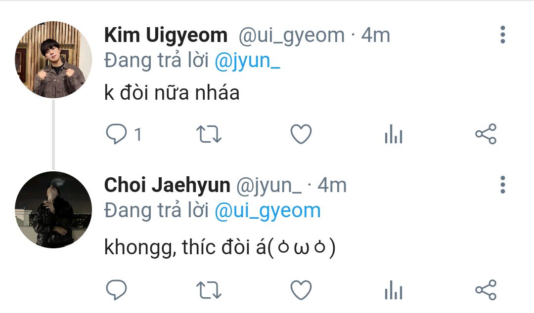The image size is (534, 313).
Task: Retweet Choi Jaehyun's tweet
Action: coord(210,290)
